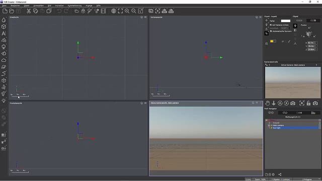Open the Anzeige menu
The image size is (322, 181).
click(x=89, y=6)
